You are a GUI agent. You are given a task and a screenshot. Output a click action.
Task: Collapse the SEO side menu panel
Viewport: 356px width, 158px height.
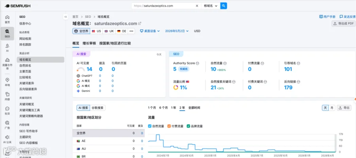65,17
